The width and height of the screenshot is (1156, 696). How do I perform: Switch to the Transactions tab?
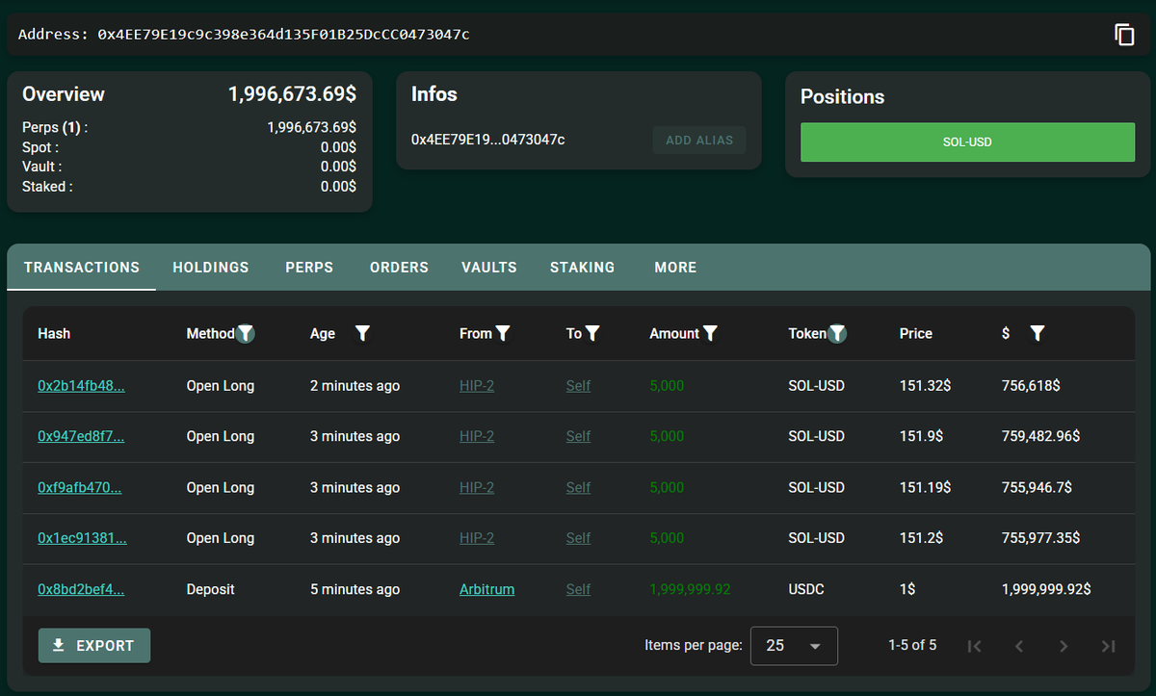click(x=82, y=268)
